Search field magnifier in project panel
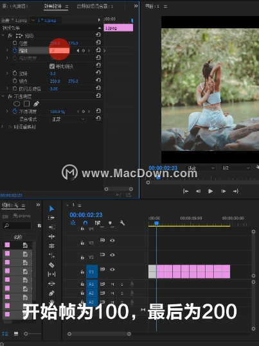The image size is (259, 346). [6, 225]
